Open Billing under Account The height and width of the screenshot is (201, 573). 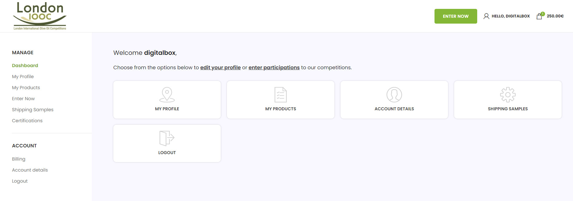[19, 159]
